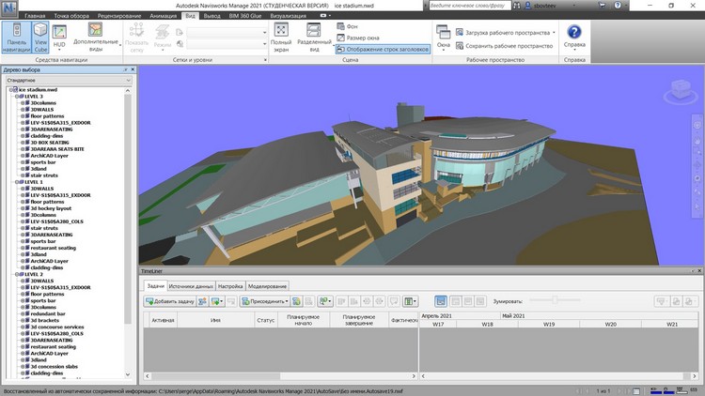Screen dimensions: 705x396
Task: Open the Разделенный вид split view menu
Action: click(314, 38)
